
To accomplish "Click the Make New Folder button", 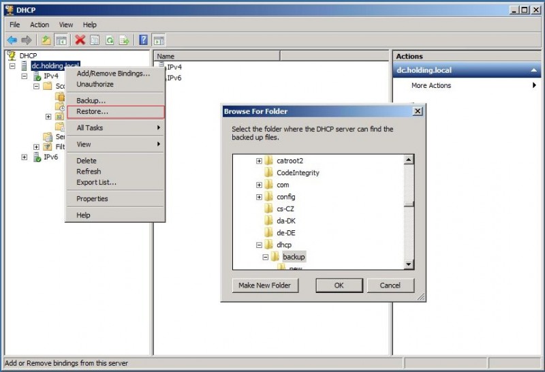I will point(265,285).
